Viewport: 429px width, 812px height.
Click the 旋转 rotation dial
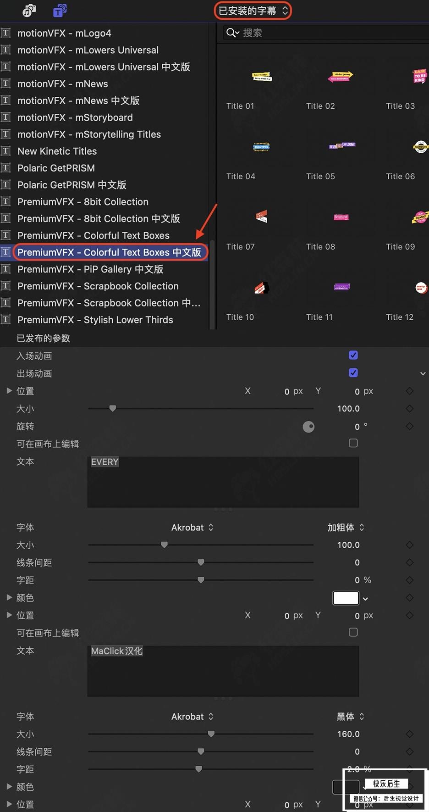308,427
